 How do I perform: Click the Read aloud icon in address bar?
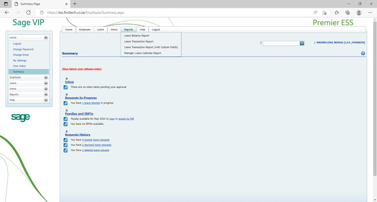click(x=315, y=13)
